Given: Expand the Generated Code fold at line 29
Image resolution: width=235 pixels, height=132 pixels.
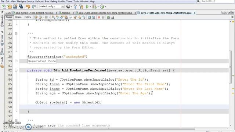Looking at the screenshot, I should pos(16,61).
